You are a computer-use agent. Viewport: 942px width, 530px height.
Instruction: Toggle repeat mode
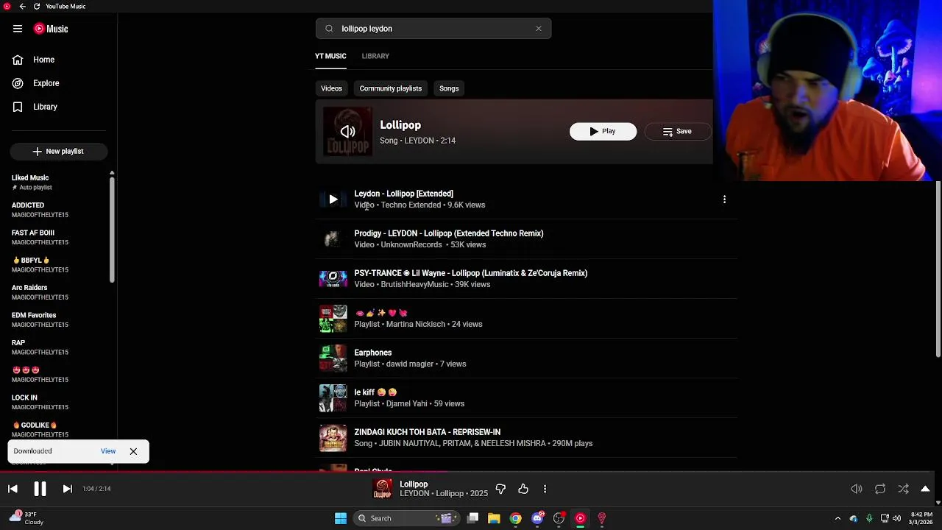pyautogui.click(x=880, y=489)
